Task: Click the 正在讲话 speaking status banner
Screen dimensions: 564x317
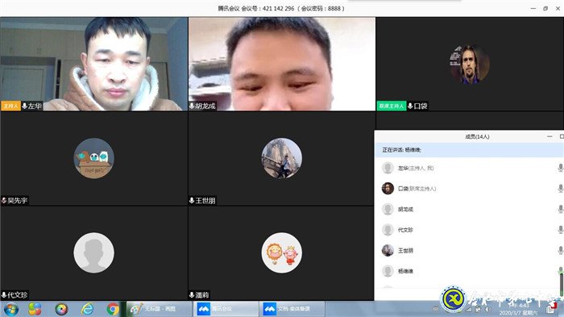Action: tap(469, 150)
